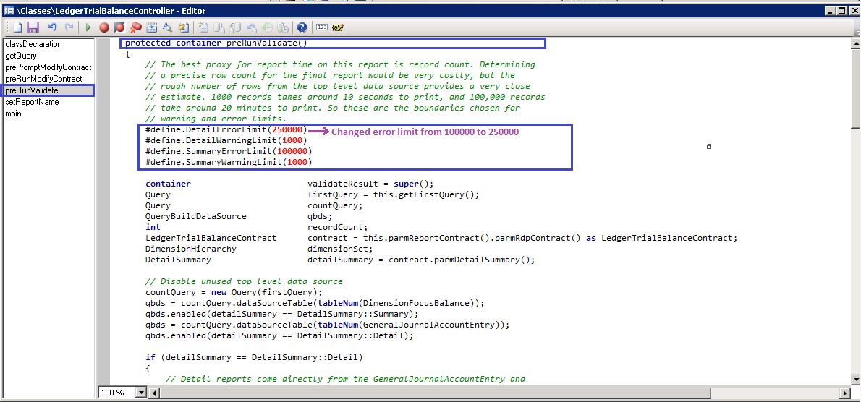This screenshot has width=861, height=402.
Task: Click the 'QueryBuildDataSource' type name
Action: (196, 216)
